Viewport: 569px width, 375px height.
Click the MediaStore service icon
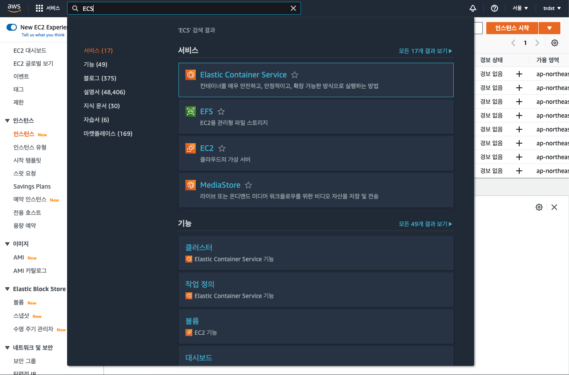click(x=190, y=185)
